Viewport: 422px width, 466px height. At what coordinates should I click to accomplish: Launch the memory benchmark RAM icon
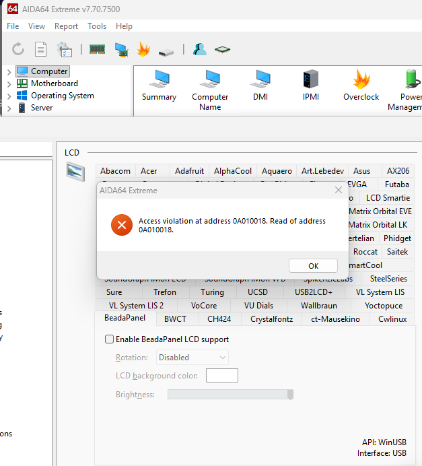pos(97,49)
